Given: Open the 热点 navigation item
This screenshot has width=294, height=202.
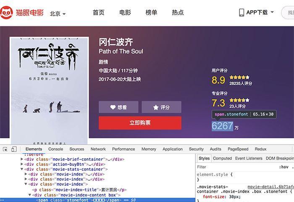Looking at the screenshot, I should tap(178, 12).
